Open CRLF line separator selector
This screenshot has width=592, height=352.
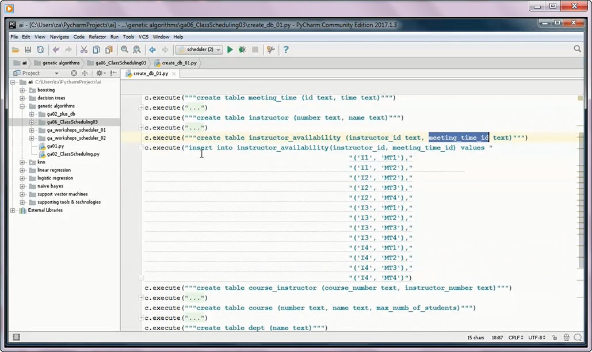[x=515, y=338]
